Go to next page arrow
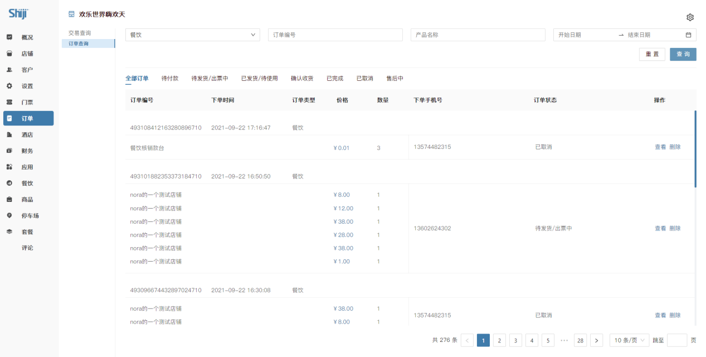706x357 pixels. 596,340
